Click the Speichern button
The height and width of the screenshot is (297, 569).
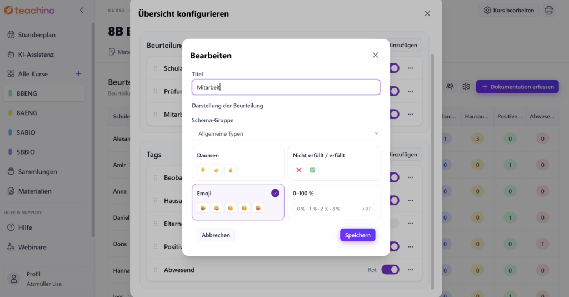point(357,235)
